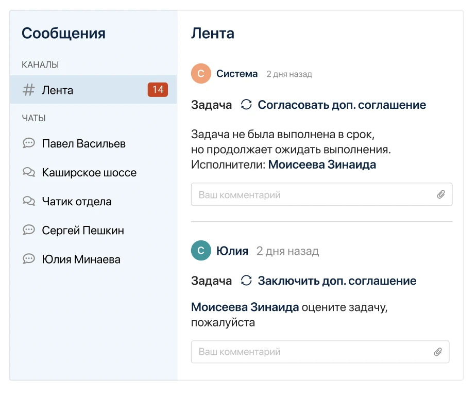The height and width of the screenshot is (393, 476).
Task: Click the attach paperclip on the first comment field
Action: [441, 194]
